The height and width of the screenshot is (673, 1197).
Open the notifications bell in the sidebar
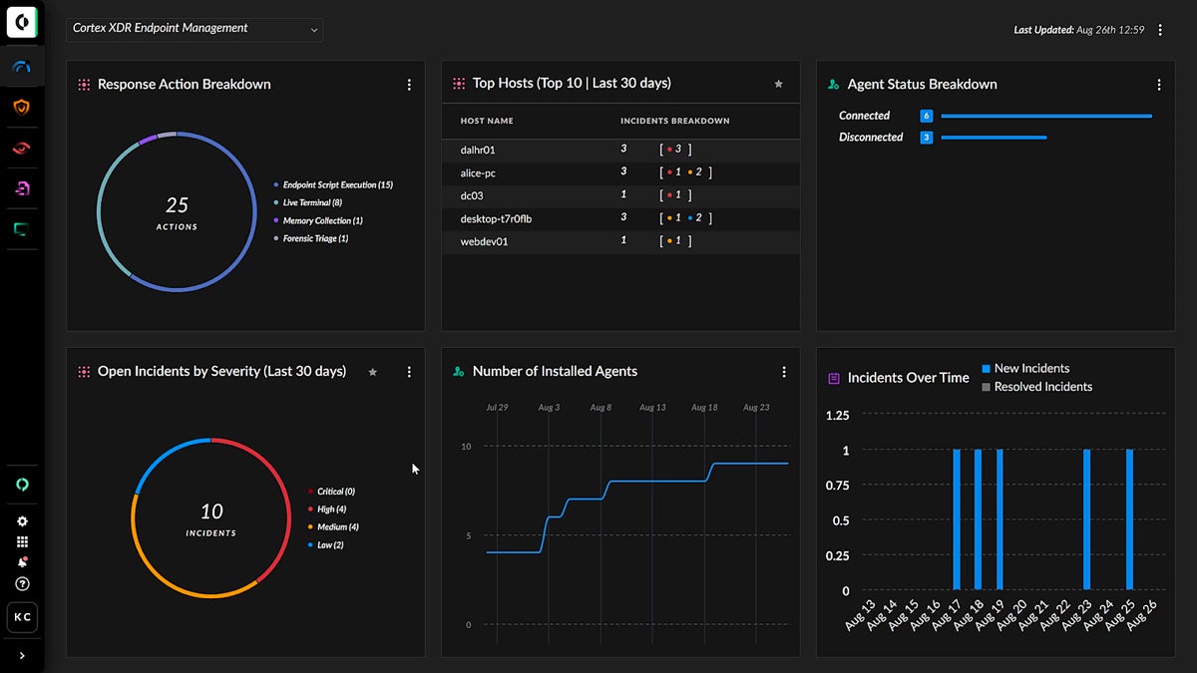pyautogui.click(x=22, y=562)
